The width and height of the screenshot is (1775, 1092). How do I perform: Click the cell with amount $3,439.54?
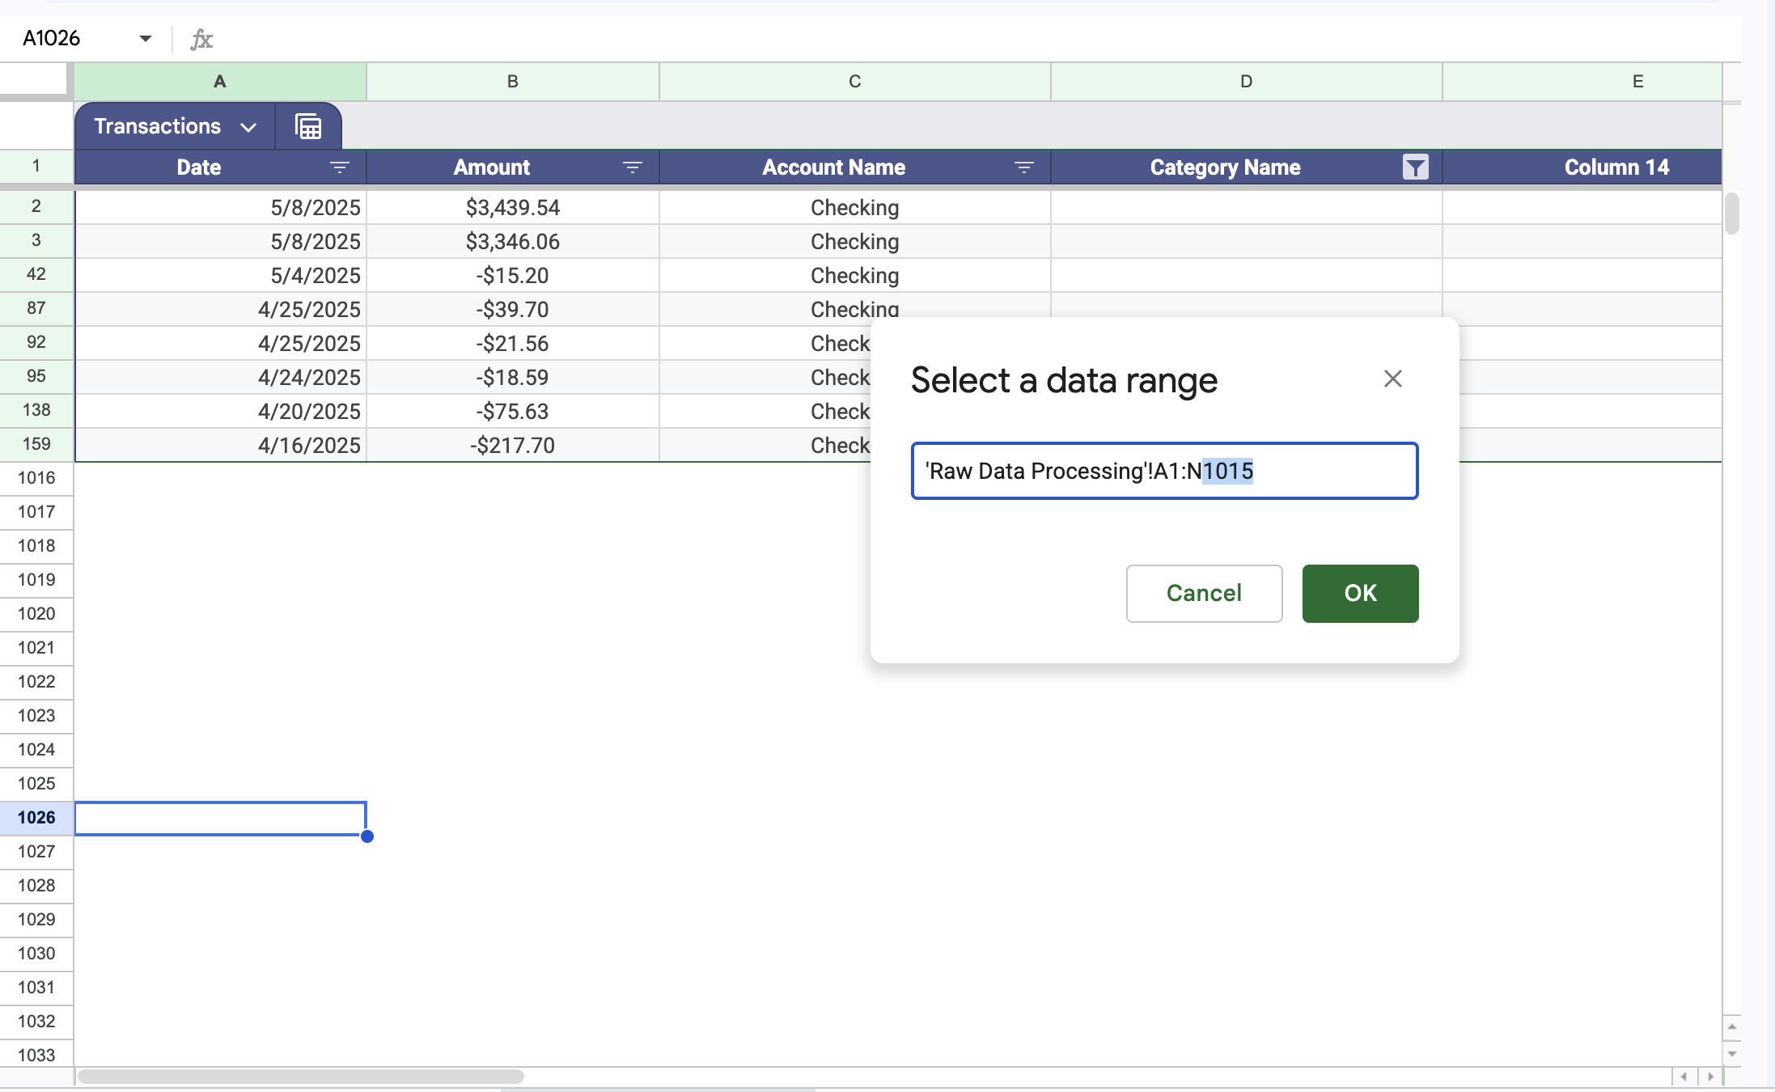(513, 208)
